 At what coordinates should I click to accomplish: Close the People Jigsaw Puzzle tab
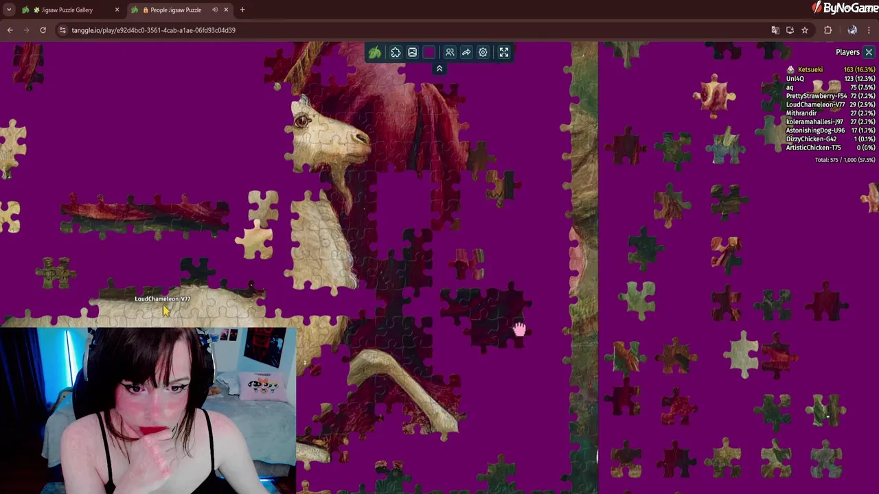(x=226, y=10)
